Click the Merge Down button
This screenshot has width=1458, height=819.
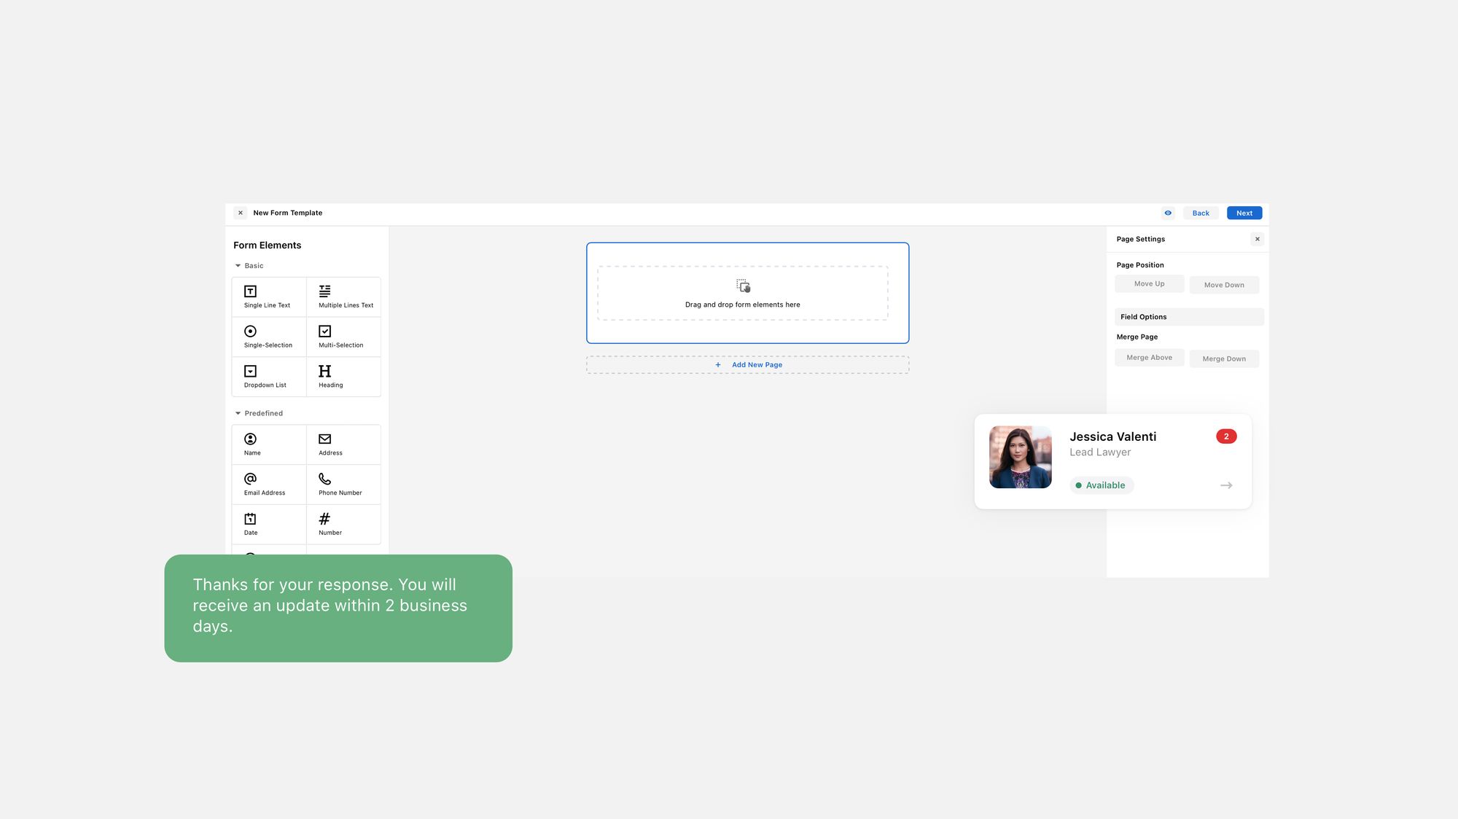[x=1224, y=358]
